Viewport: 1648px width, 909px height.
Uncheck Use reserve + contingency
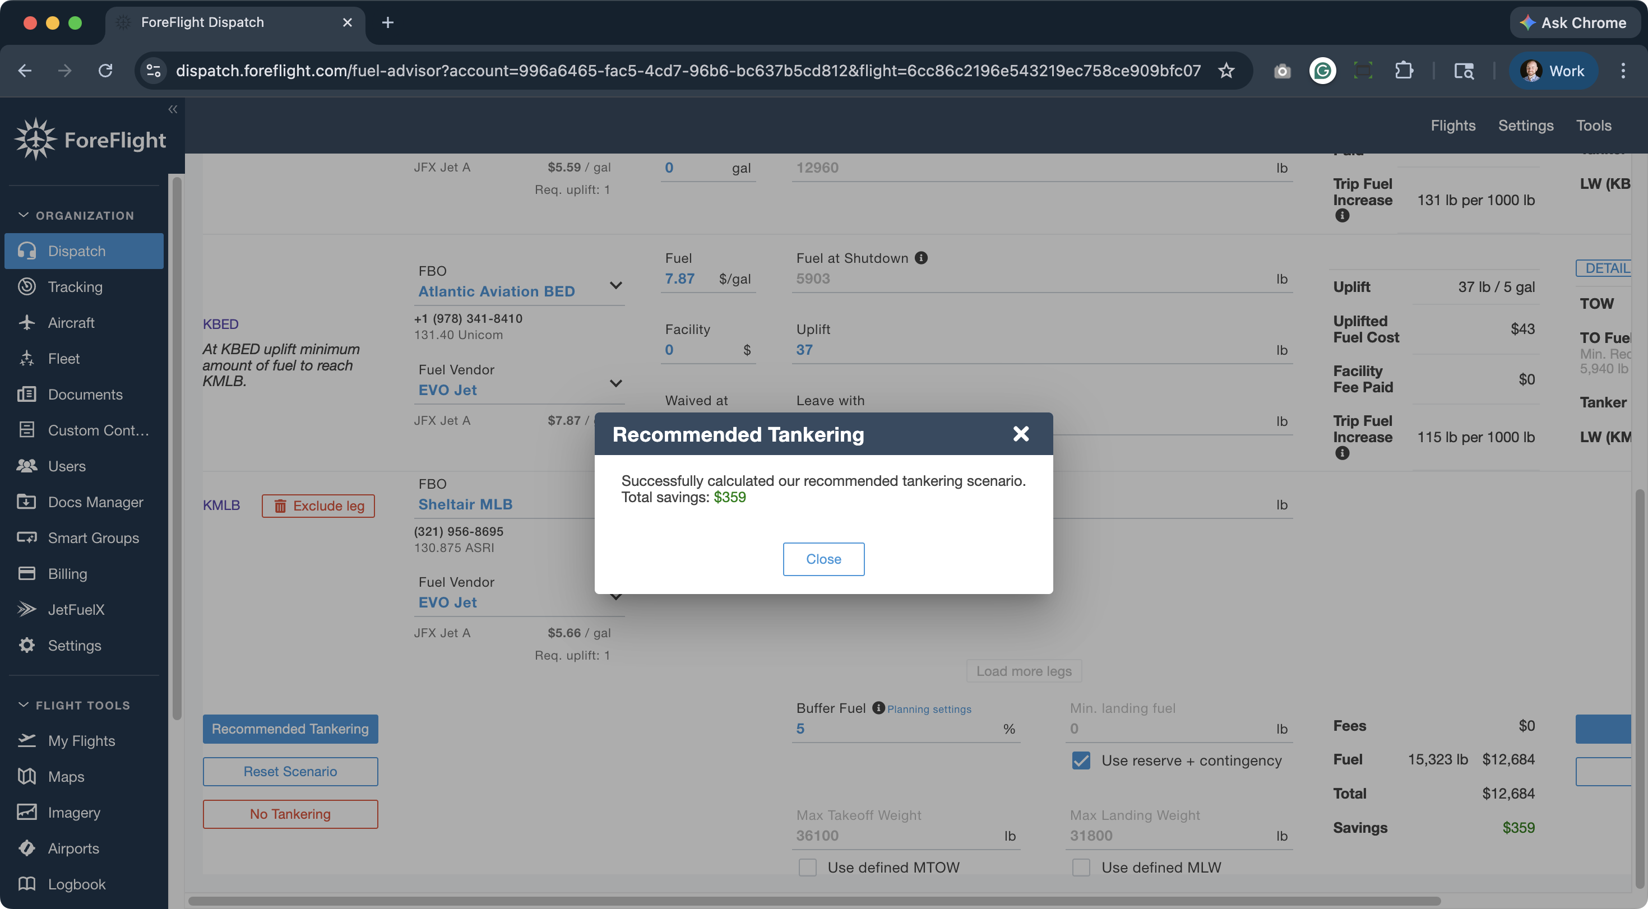point(1081,760)
